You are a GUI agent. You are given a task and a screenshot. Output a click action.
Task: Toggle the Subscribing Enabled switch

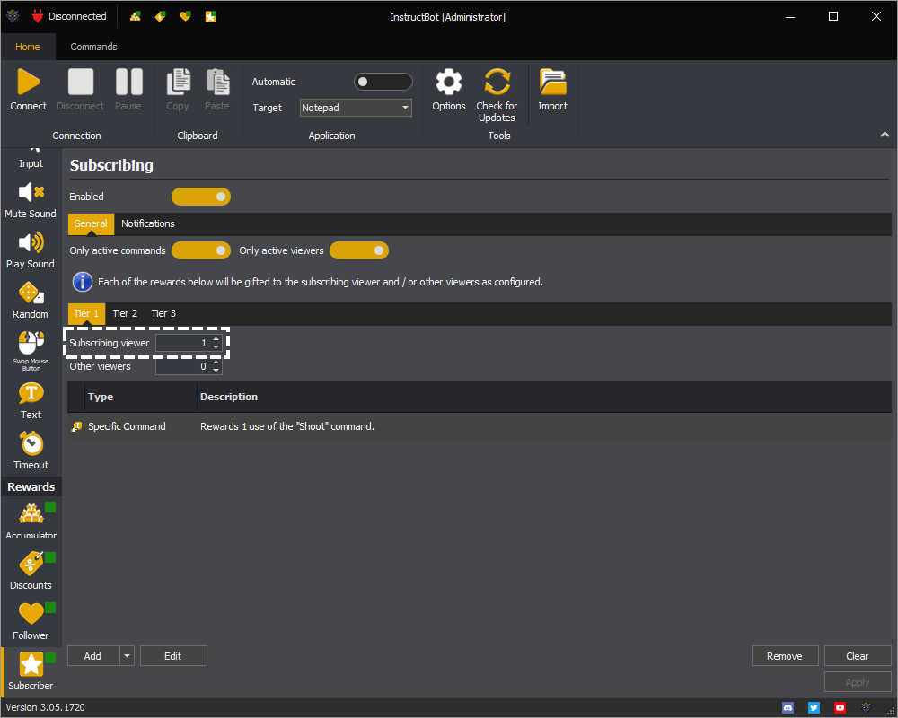click(x=201, y=197)
